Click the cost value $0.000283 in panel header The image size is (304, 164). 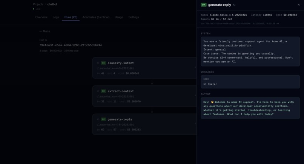(x=290, y=15)
